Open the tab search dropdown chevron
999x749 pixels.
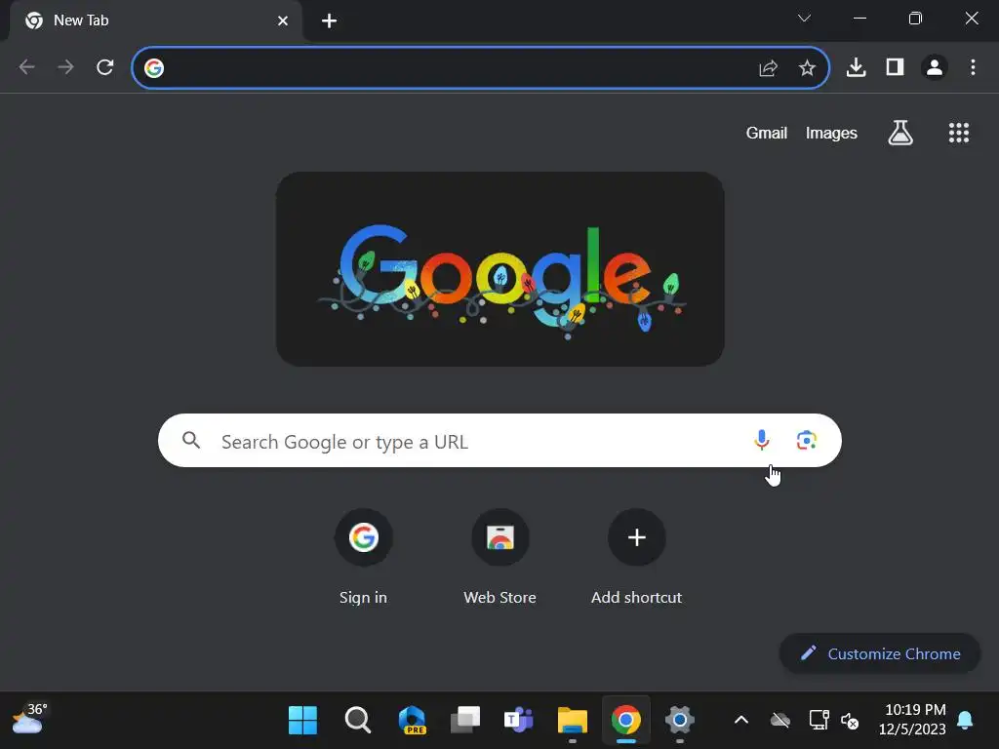[x=804, y=19]
